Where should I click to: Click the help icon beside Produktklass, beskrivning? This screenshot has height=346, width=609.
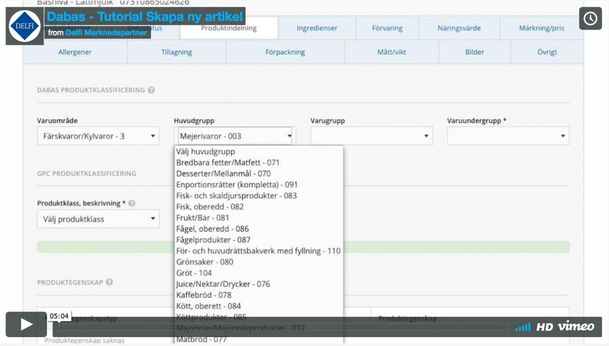pyautogui.click(x=132, y=203)
